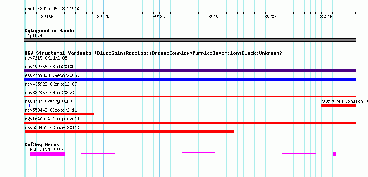
Task: Open the dgv1640n54 (Cooper2011) variant label
Action: (53, 119)
